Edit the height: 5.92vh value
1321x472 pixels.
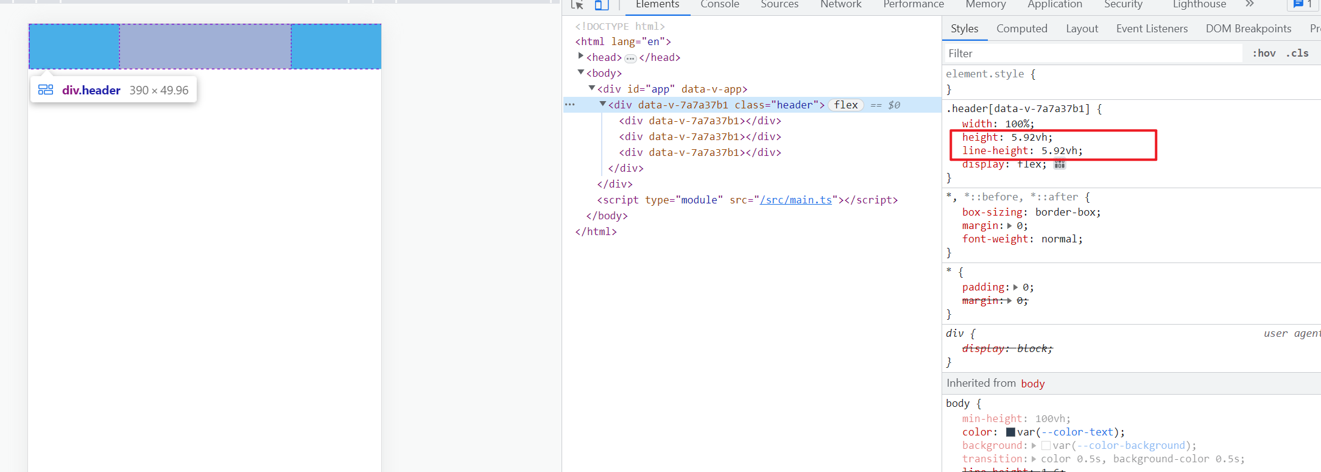point(1029,138)
